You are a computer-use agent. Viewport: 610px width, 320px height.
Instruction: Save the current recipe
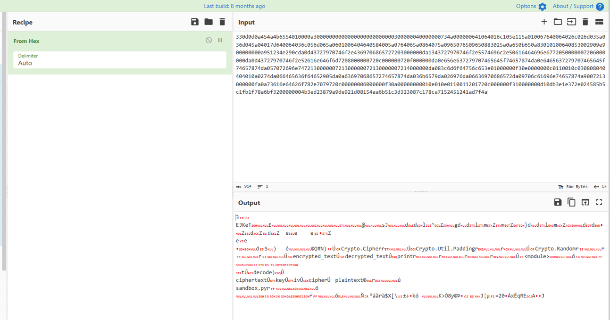click(195, 22)
